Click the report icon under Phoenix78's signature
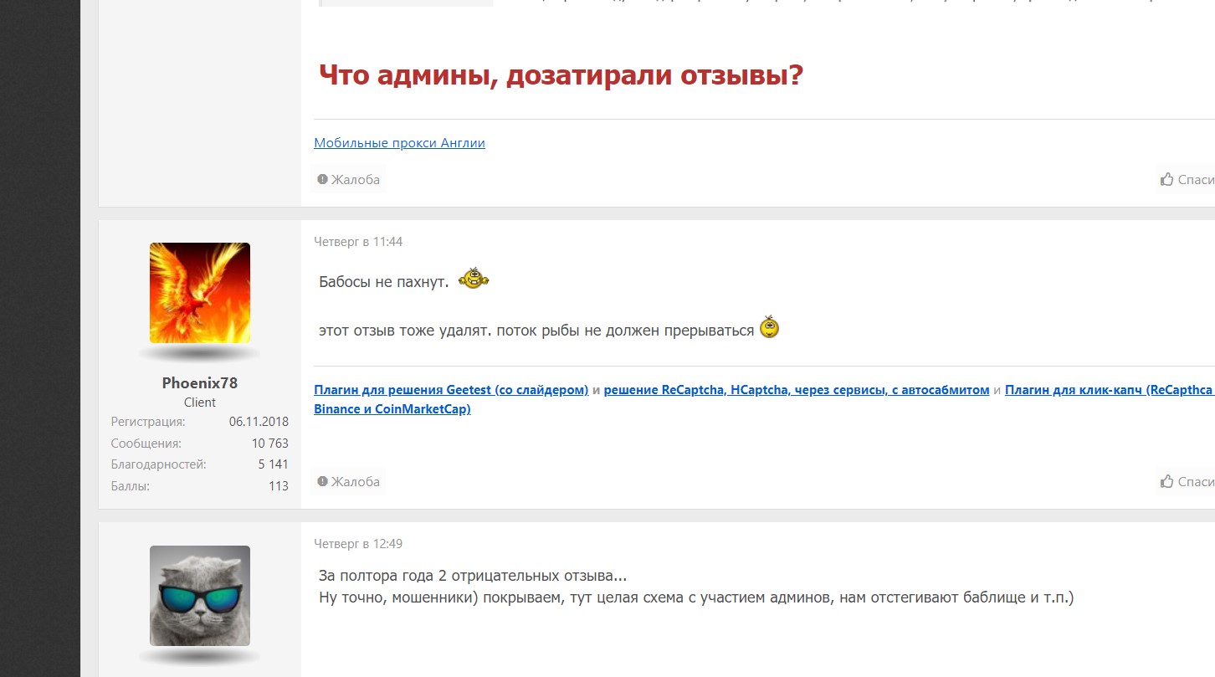The width and height of the screenshot is (1215, 677). [x=322, y=481]
